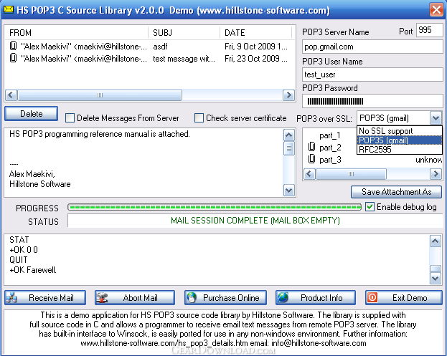Toggle Check server certificate checkbox
The width and height of the screenshot is (447, 356).
click(x=199, y=118)
